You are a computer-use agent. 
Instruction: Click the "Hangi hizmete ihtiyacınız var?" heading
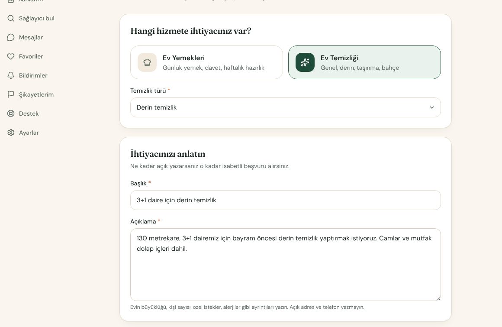pyautogui.click(x=190, y=31)
